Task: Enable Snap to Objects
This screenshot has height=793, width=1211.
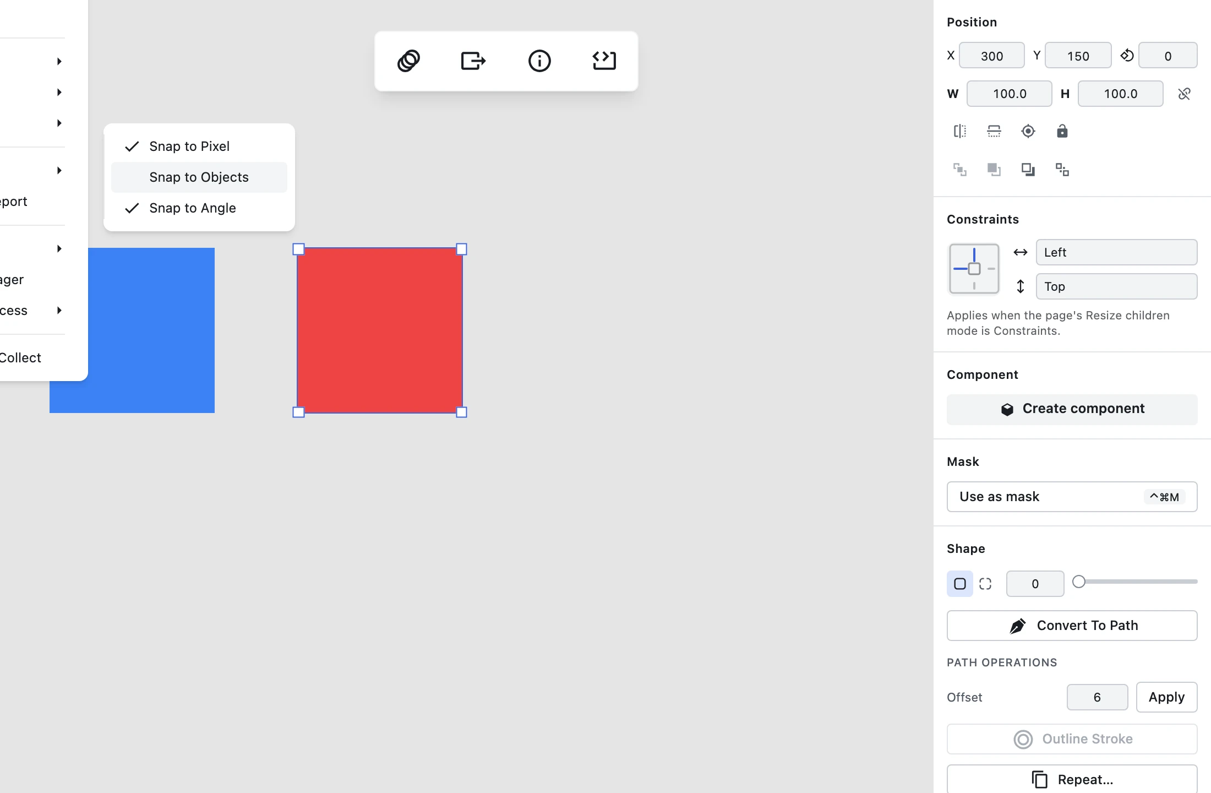Action: point(199,177)
